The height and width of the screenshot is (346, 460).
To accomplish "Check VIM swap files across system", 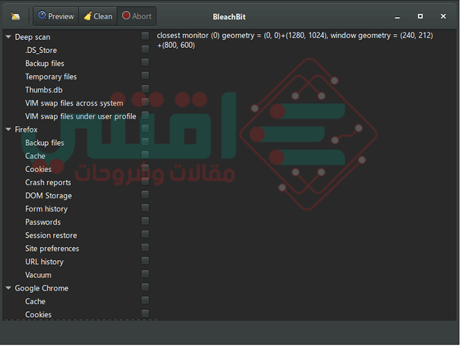I will (145, 102).
